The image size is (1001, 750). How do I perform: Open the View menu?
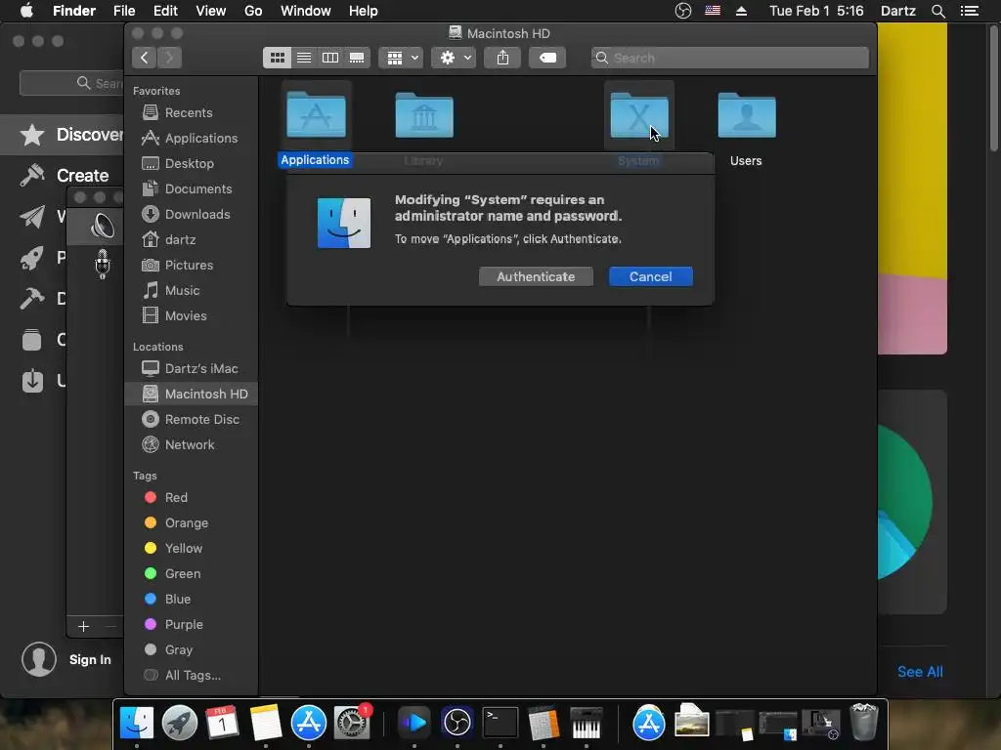click(x=211, y=11)
